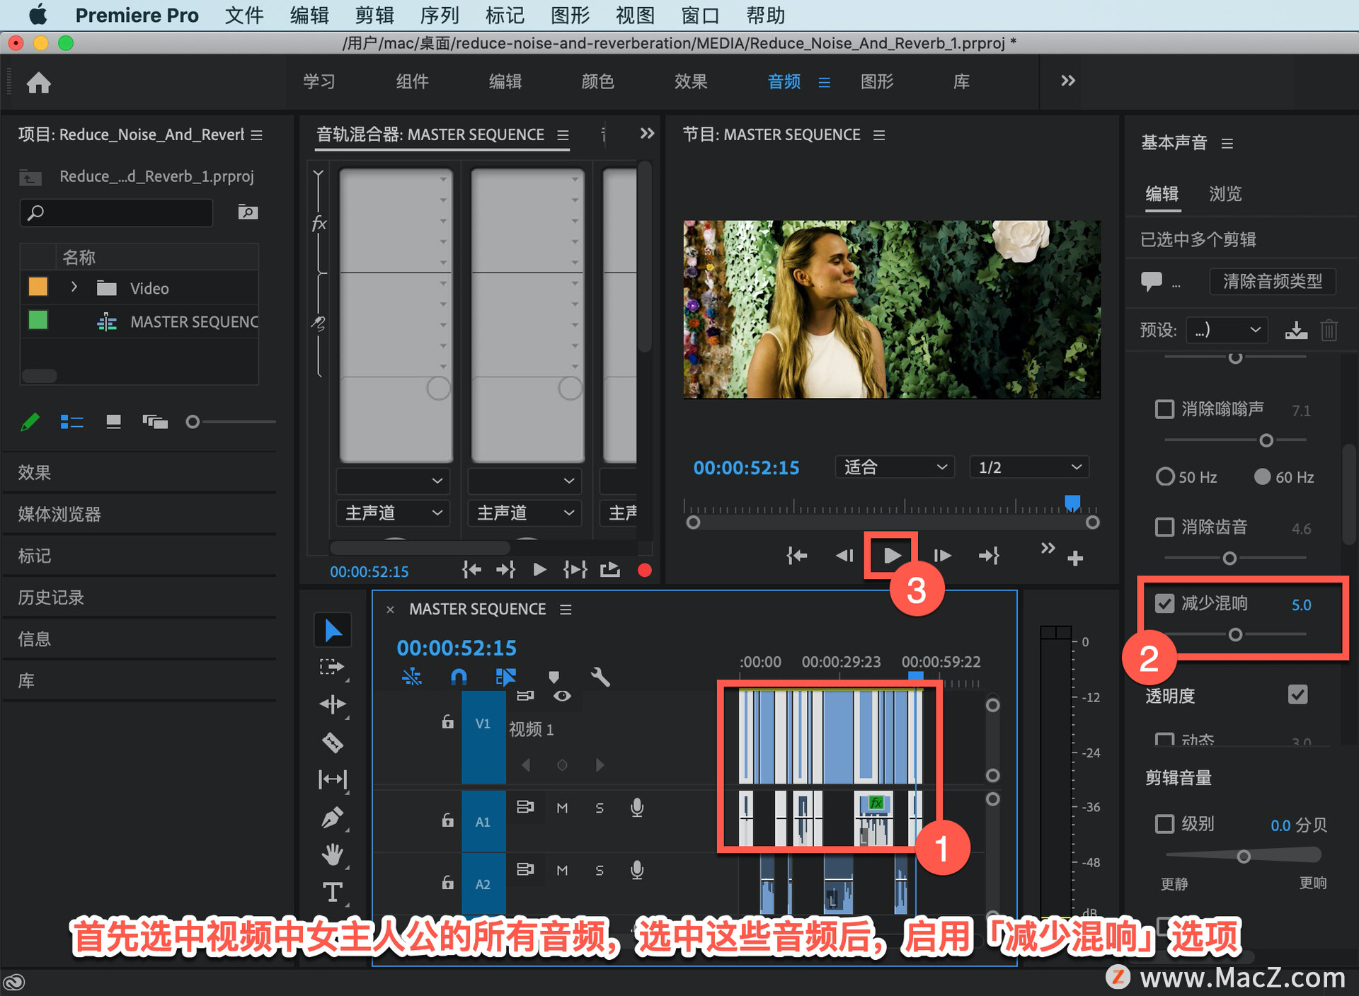Select the Track Select Forward tool
This screenshot has width=1359, height=996.
[x=331, y=667]
